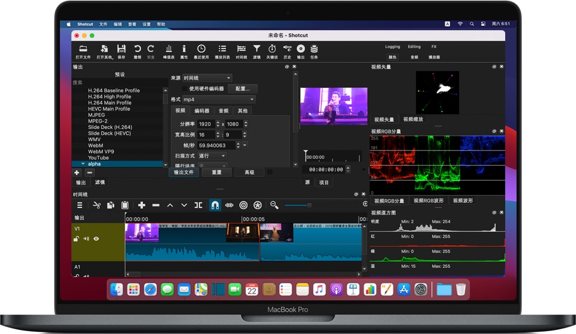The height and width of the screenshot is (334, 576).
Task: Toggle the snap magnet in timeline toolbar
Action: (x=214, y=205)
